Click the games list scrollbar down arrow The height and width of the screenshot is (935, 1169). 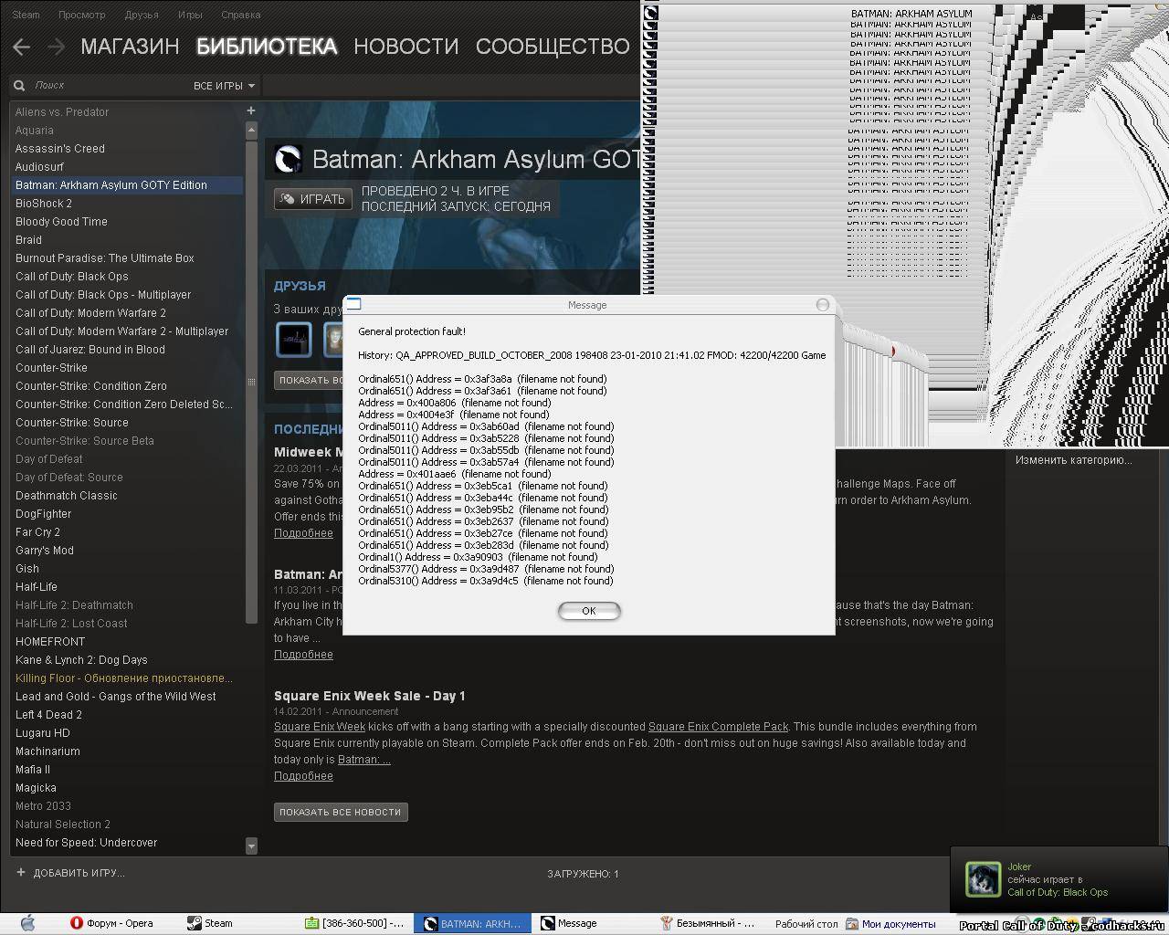tap(251, 846)
